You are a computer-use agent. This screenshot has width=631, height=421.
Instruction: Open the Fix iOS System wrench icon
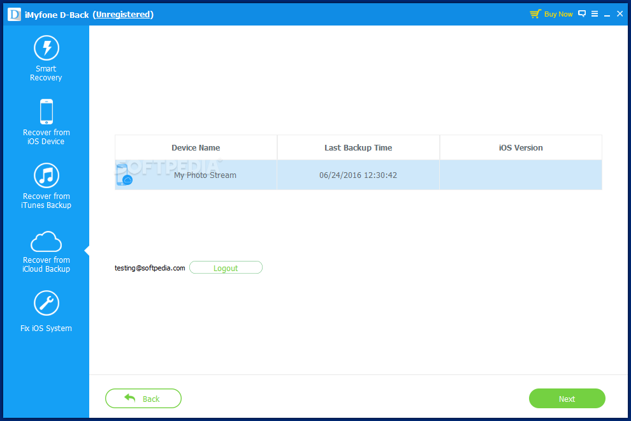click(x=47, y=303)
